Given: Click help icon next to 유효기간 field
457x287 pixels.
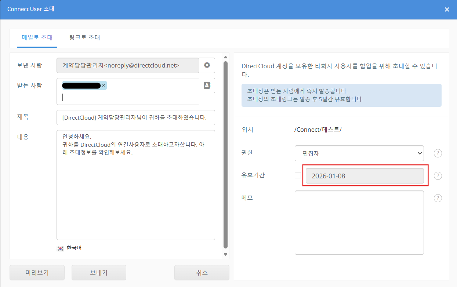Looking at the screenshot, I should pos(438,176).
